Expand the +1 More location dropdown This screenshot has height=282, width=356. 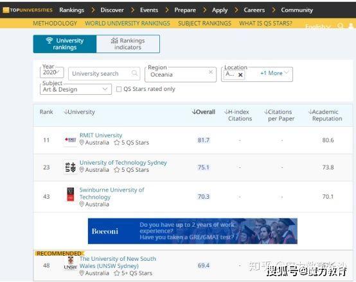(274, 73)
